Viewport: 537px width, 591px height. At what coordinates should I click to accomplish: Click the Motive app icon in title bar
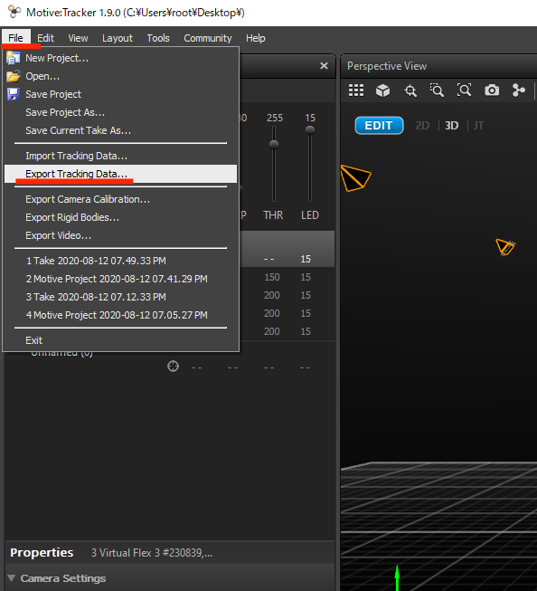pyautogui.click(x=14, y=12)
